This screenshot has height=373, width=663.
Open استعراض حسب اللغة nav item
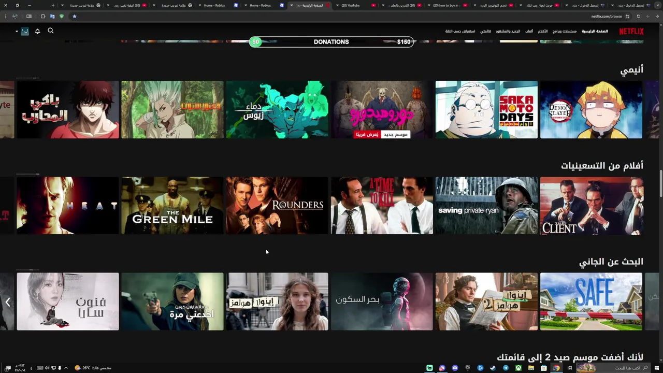coord(460,31)
